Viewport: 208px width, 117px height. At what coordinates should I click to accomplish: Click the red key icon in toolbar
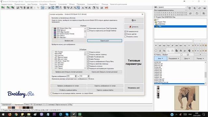106,8
